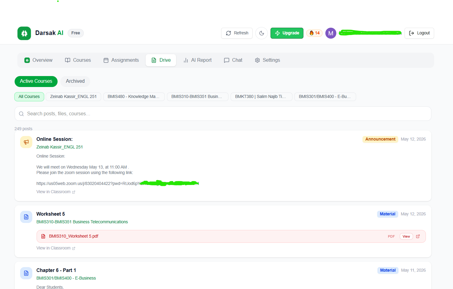Click the green Upgrade button
Viewport: 453px width, 289px height.
[x=287, y=33]
